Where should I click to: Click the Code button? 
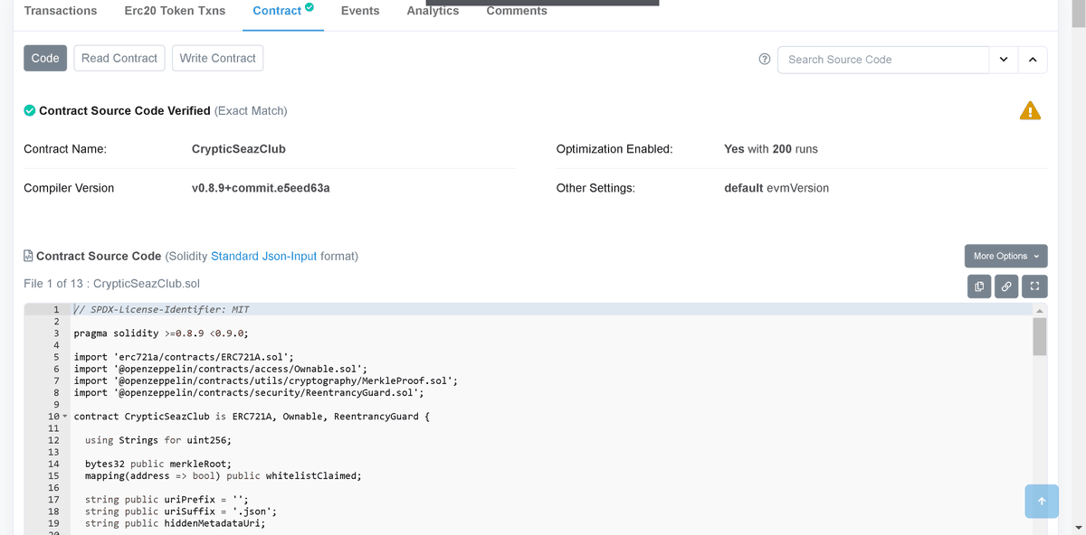45,58
